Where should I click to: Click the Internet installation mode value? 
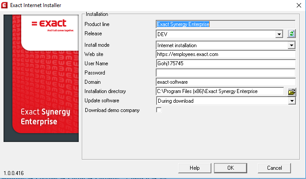click(177, 45)
